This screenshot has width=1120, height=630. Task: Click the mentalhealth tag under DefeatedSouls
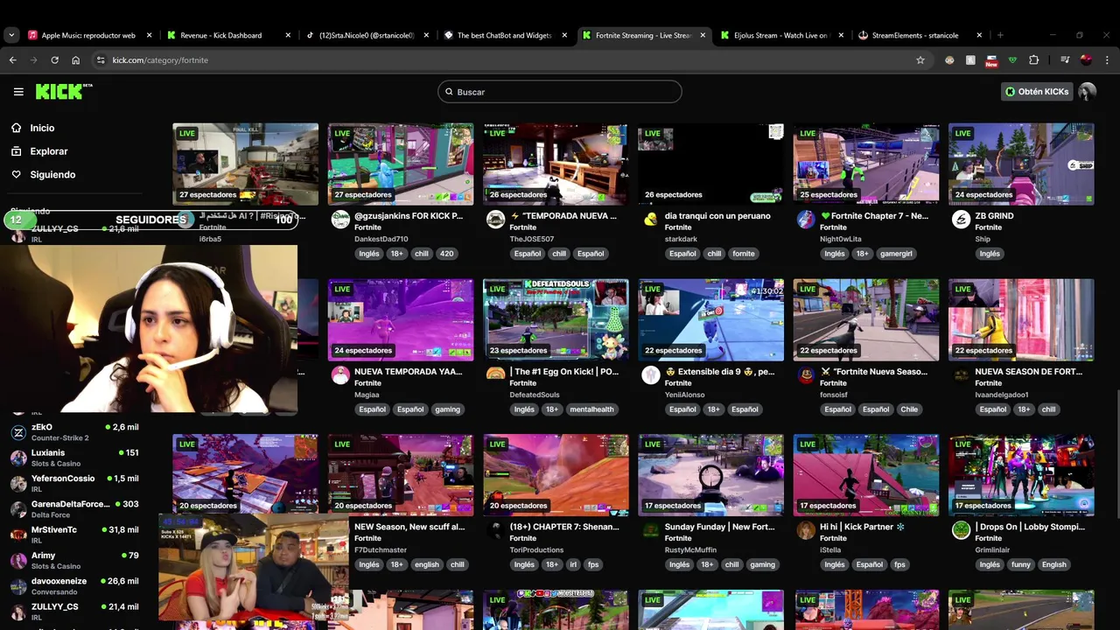pos(591,409)
